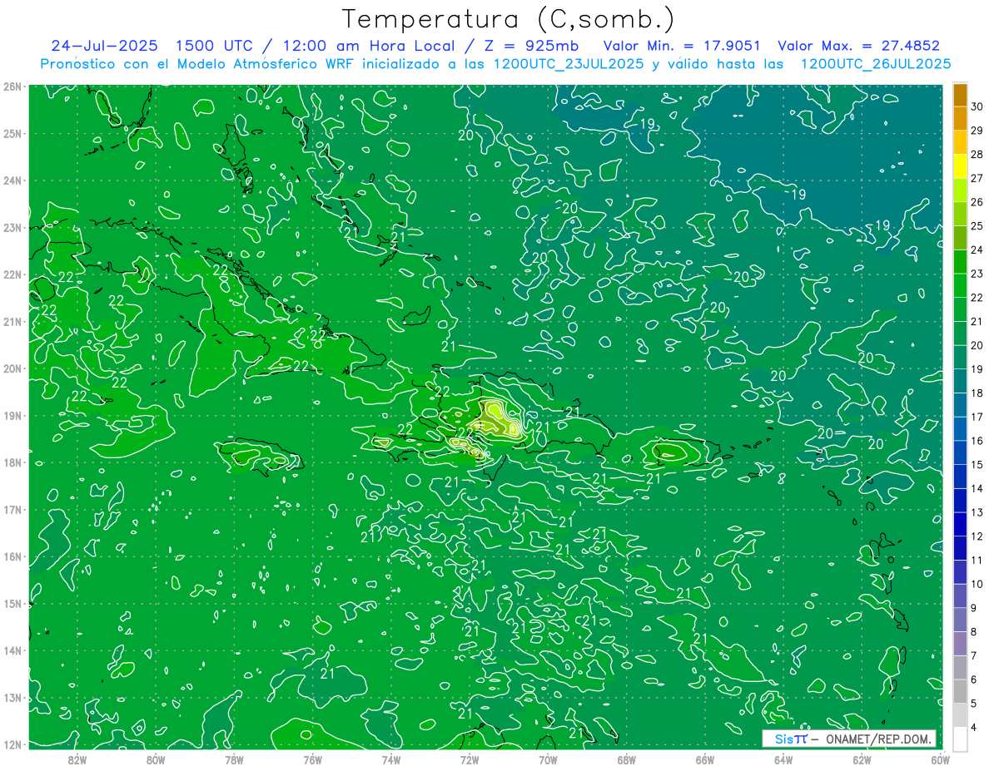Click the legend value 12 on the color bar
The height and width of the screenshot is (771, 999).
coord(977,536)
